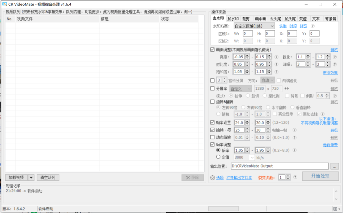The width and height of the screenshot is (343, 213).
Task: Switch to the 裁剪 tab
Action: (245, 19)
